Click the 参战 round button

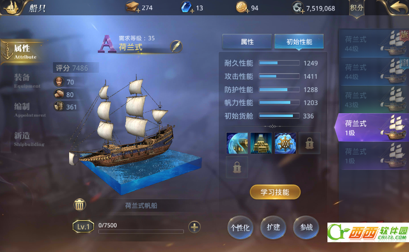(306, 228)
